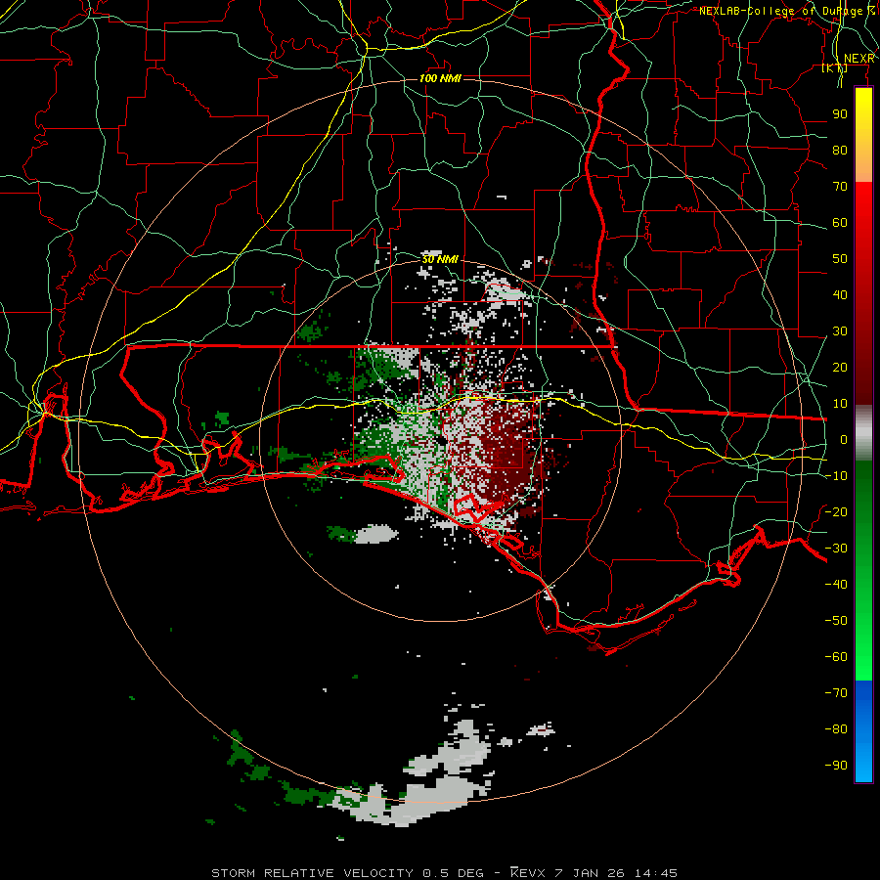Pick the gray zero-velocity segment of color bar

point(863,435)
